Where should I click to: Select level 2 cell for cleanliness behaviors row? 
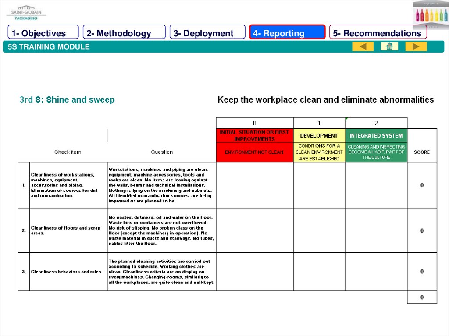376,272
